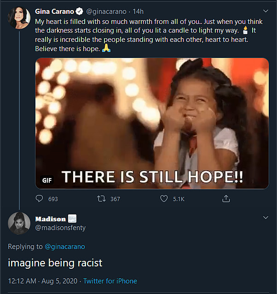Click the @madisonsfenty handle
277x294 pixels.
pos(60,228)
